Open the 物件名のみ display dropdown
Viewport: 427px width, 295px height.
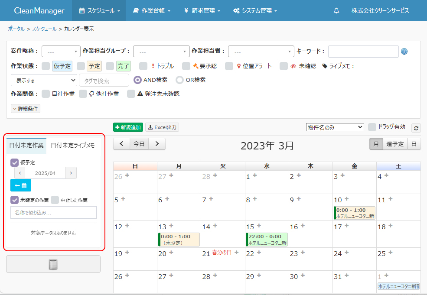tap(335, 127)
